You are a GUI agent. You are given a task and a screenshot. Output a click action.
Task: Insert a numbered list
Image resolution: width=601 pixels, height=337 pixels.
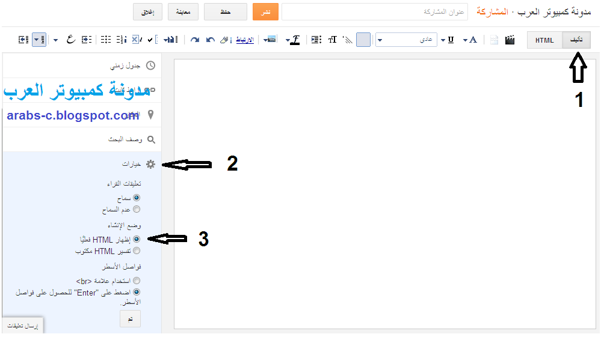(x=121, y=40)
